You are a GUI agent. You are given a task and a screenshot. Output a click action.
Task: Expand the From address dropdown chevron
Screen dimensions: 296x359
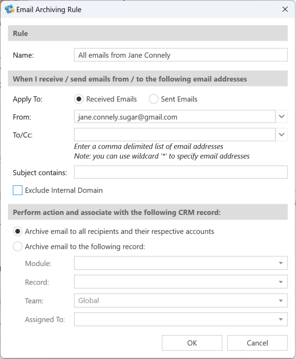coord(282,116)
